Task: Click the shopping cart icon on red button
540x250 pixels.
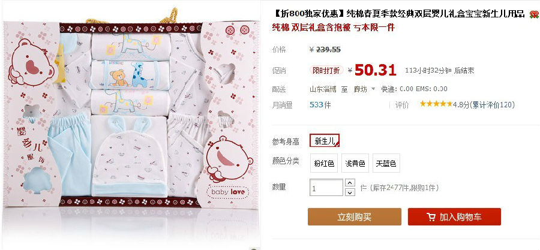Action: 431,217
